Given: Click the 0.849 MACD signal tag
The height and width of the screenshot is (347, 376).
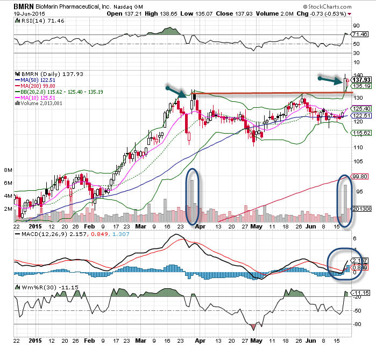Looking at the screenshot, I should (360, 267).
